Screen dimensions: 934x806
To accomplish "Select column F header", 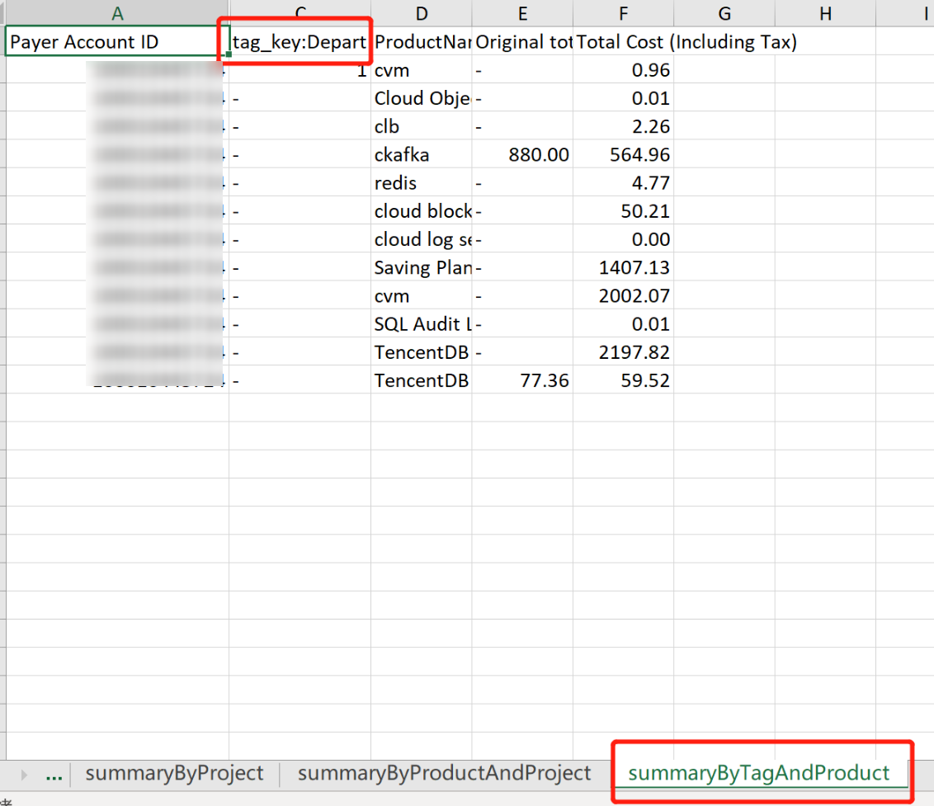I will coord(623,13).
